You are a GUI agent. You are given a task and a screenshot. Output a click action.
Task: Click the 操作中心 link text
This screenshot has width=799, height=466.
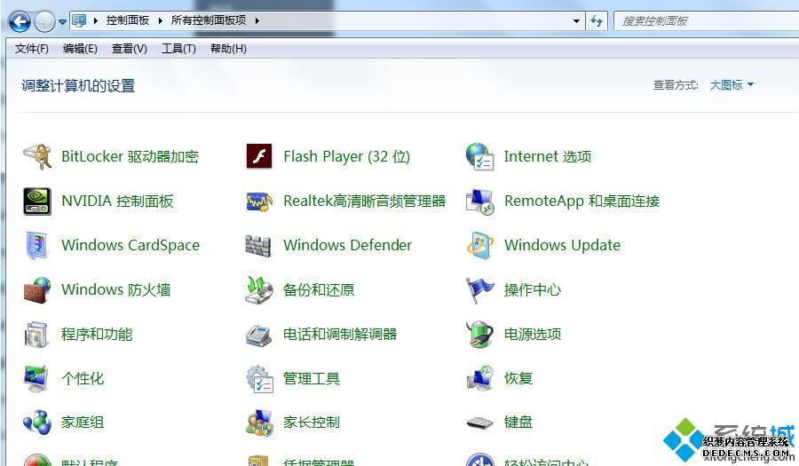coord(533,289)
